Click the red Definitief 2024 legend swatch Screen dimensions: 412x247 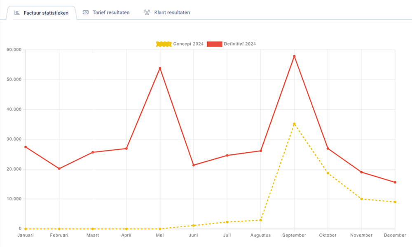click(214, 44)
